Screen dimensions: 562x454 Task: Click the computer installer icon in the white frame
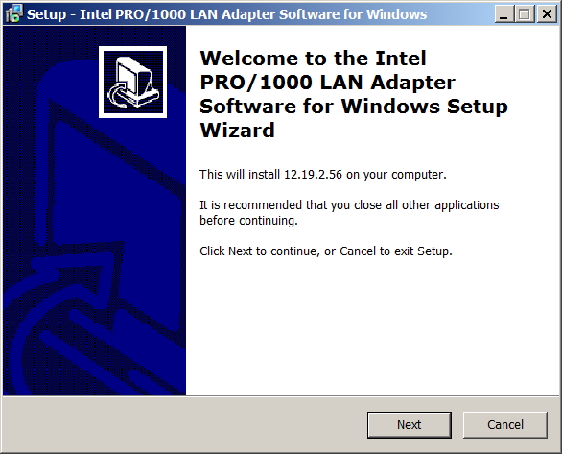point(132,82)
